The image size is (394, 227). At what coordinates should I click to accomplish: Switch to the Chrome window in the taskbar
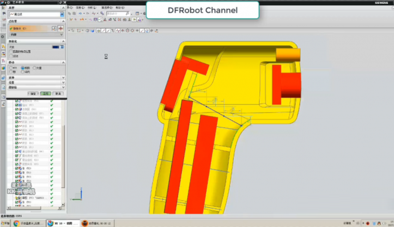click(x=28, y=223)
